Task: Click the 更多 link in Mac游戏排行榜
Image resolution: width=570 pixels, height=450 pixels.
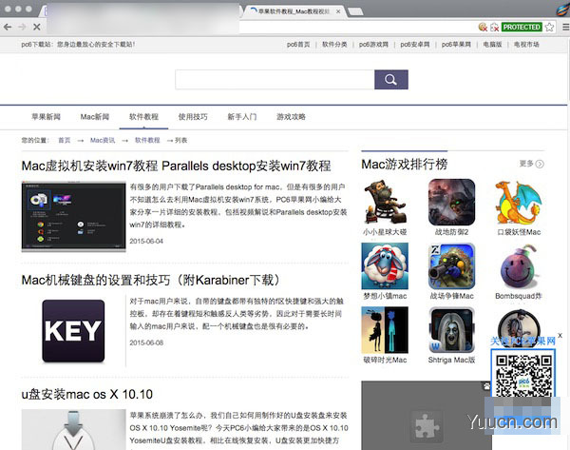Action: pyautogui.click(x=531, y=164)
